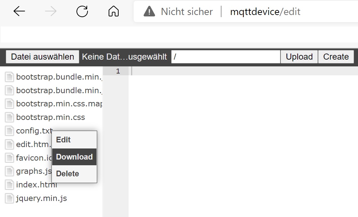The width and height of the screenshot is (358, 217).
Task: Click the file icon next to bootstrap.min.css
Action: point(10,117)
